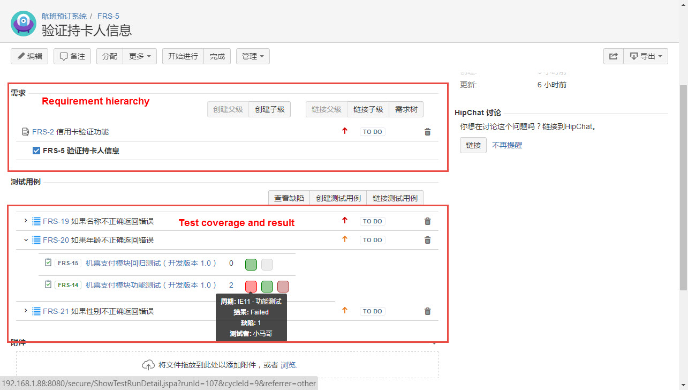The image size is (688, 390).
Task: Click FRS-2 high priority red arrow
Action: (345, 131)
